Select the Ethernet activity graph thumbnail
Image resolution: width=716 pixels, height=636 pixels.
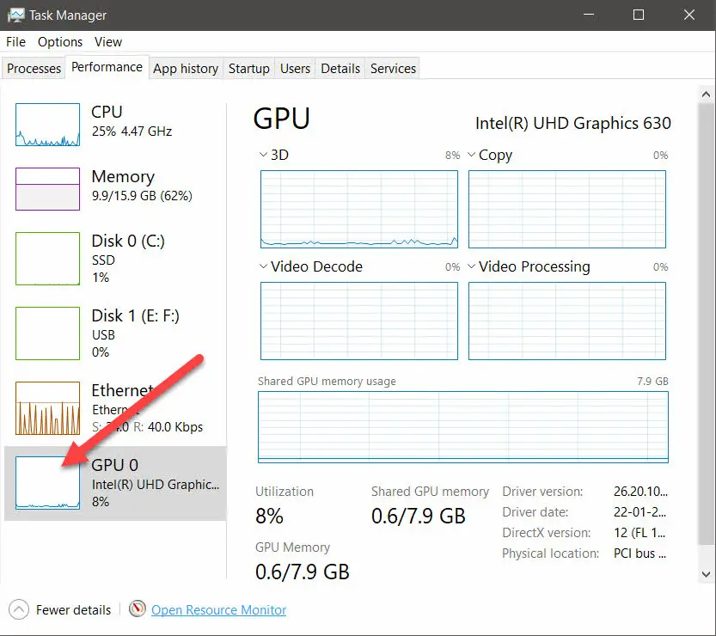pyautogui.click(x=47, y=408)
